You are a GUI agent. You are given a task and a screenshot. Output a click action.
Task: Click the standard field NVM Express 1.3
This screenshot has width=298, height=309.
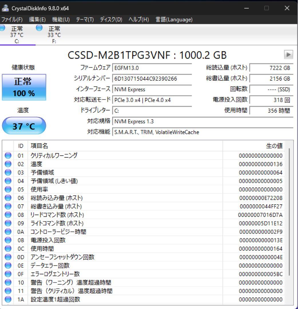coord(203,121)
